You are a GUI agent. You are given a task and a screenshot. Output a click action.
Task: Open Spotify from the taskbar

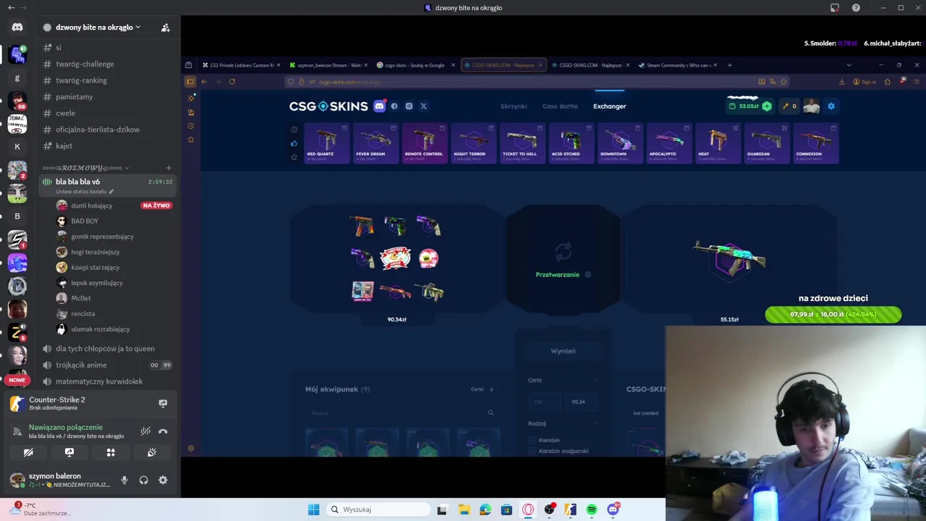click(592, 509)
